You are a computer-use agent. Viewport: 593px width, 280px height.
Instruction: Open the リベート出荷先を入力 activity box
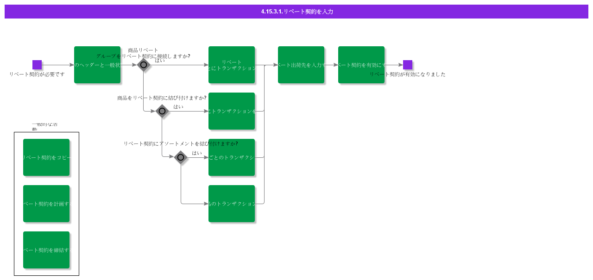point(301,65)
